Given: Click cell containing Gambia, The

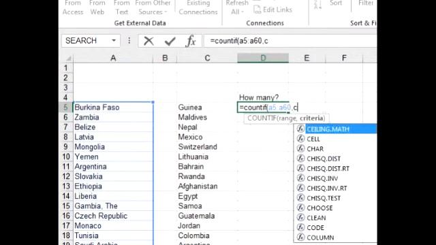Looking at the screenshot, I should (113, 206).
